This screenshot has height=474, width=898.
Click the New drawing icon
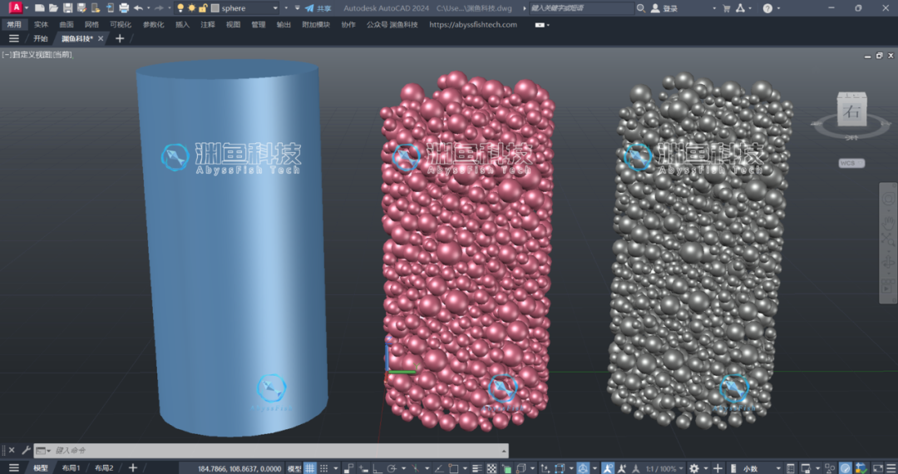coord(40,8)
